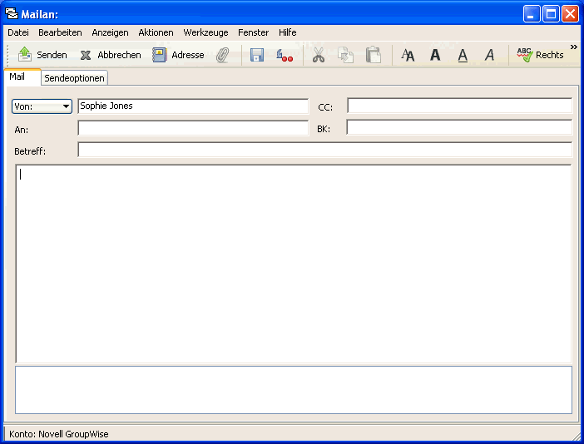Click the Mailan window title icon
The width and height of the screenshot is (584, 444).
[x=12, y=14]
